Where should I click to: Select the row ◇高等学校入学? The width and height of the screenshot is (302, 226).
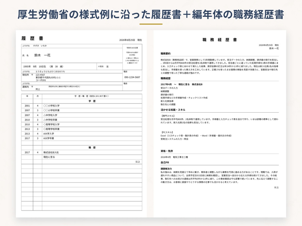[x=82, y=124]
